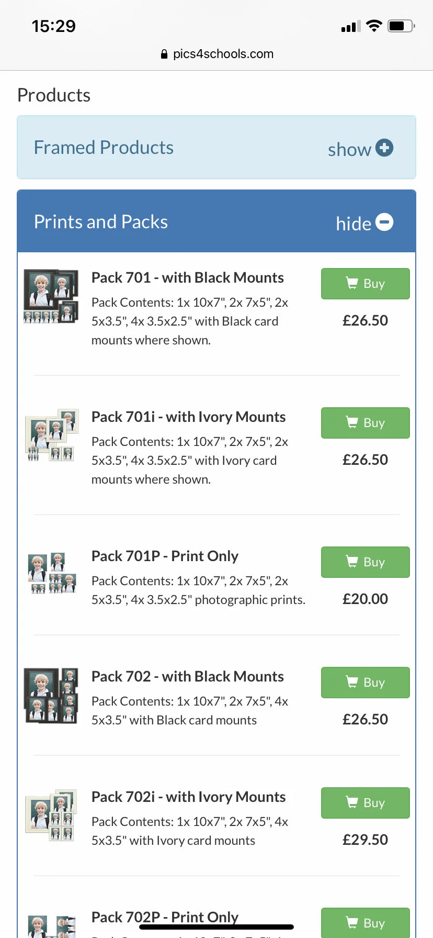Buy Pack 702 with Black Mounts
Viewport: 433px width, 938px height.
click(365, 683)
